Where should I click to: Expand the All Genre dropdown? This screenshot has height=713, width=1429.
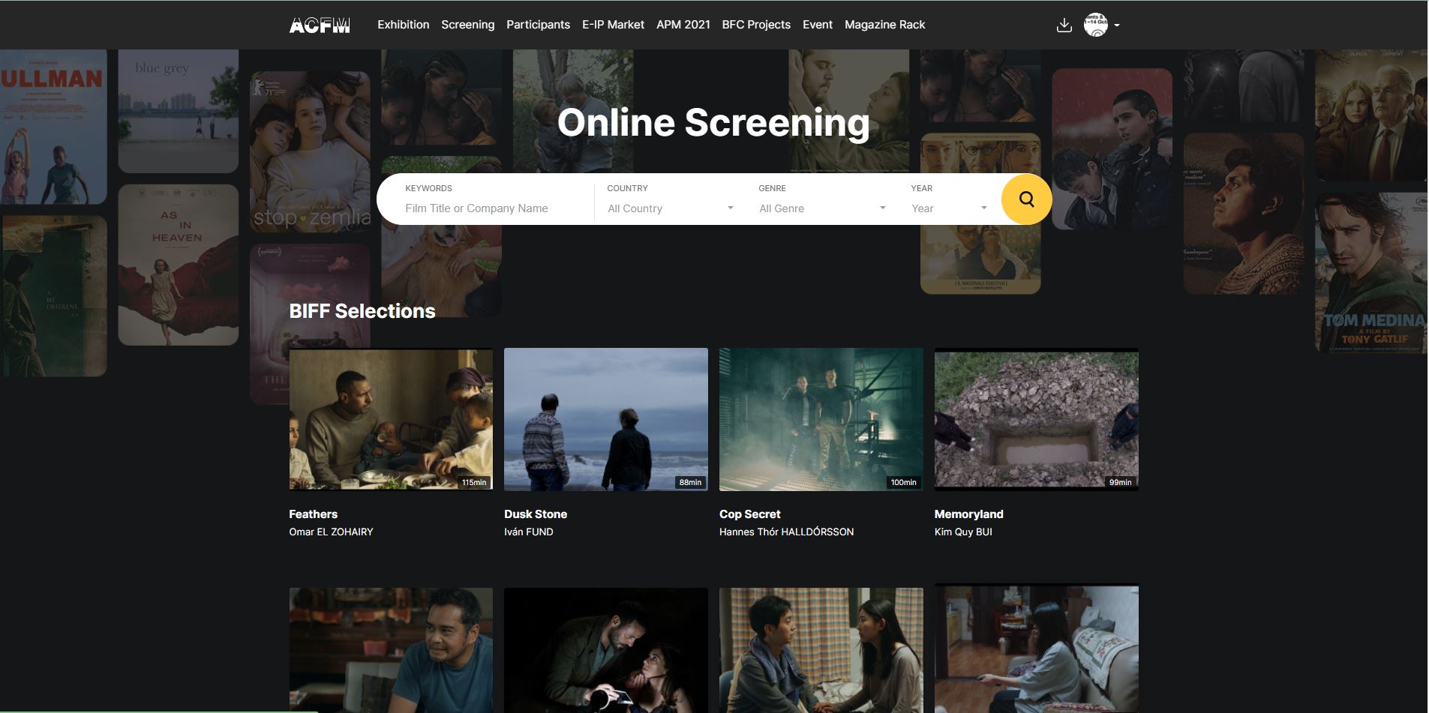(x=822, y=208)
